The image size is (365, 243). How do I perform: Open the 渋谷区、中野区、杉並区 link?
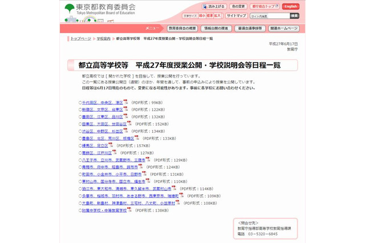(103, 132)
